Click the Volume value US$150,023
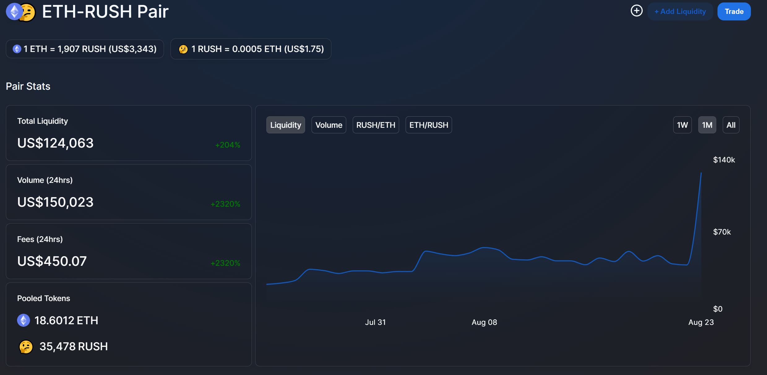The width and height of the screenshot is (767, 375). pos(55,202)
